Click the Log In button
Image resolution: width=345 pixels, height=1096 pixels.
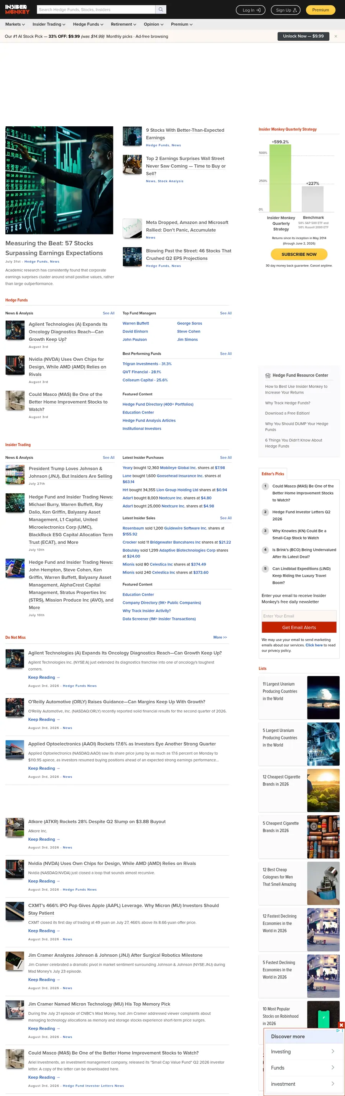point(251,10)
